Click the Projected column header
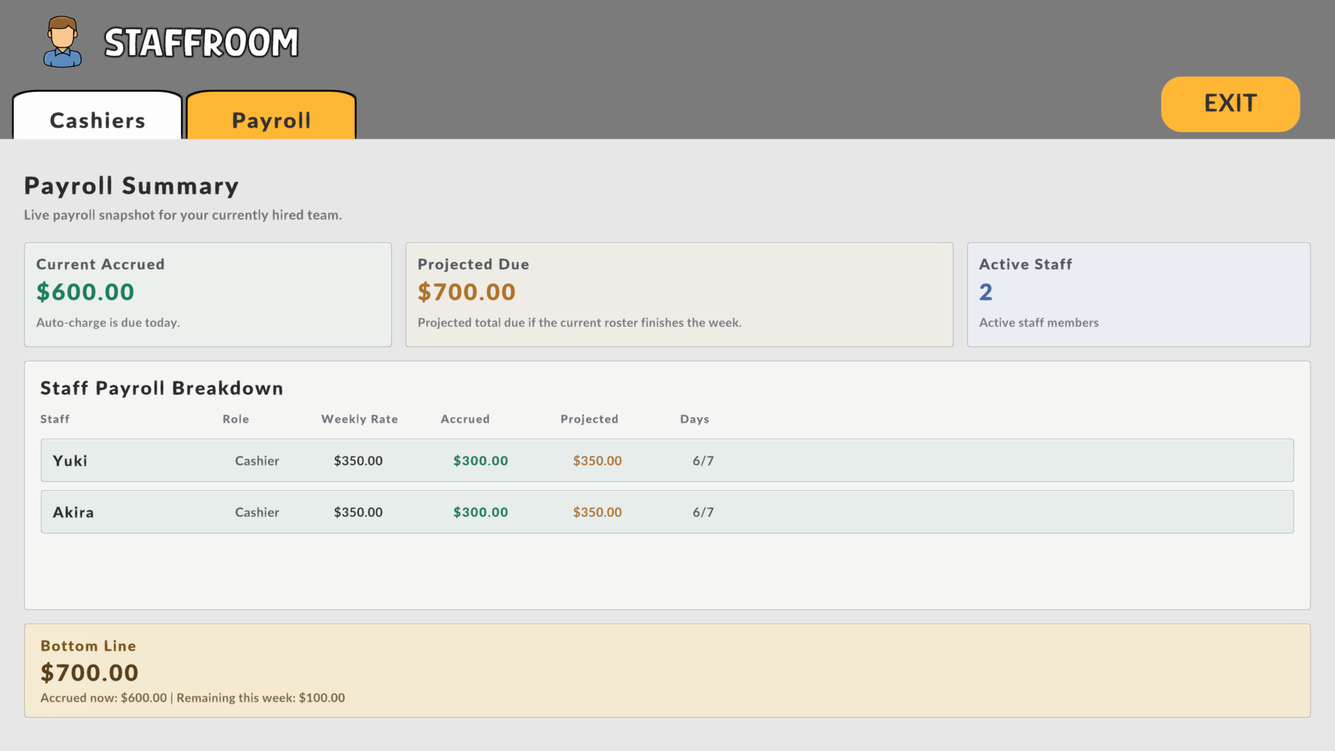Image resolution: width=1335 pixels, height=751 pixels. pyautogui.click(x=589, y=419)
